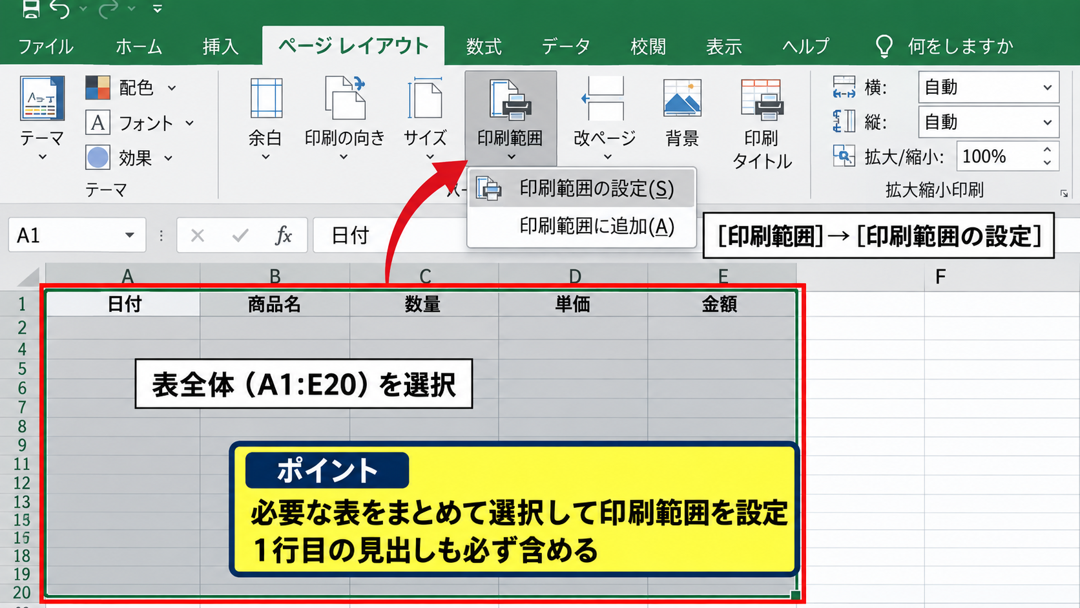The width and height of the screenshot is (1080, 608).
Task: Open the フォント theme fonts dropdown
Action: coord(140,123)
